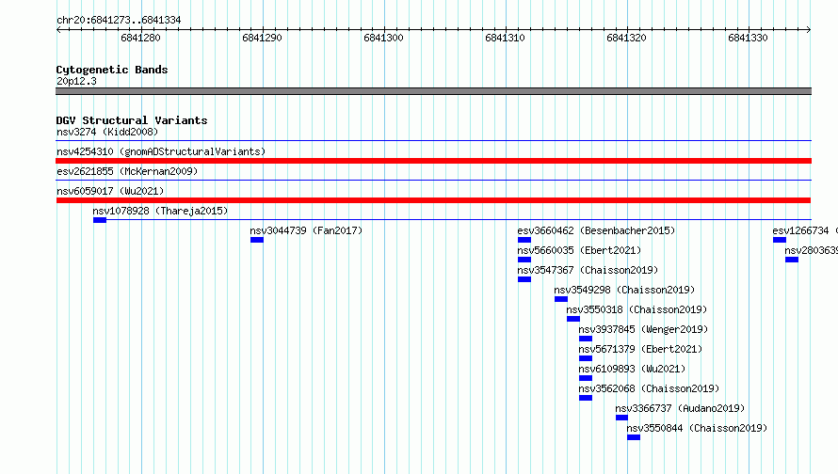The height and width of the screenshot is (474, 838).
Task: Click the red bar under nsv6059017
Action: [x=433, y=200]
